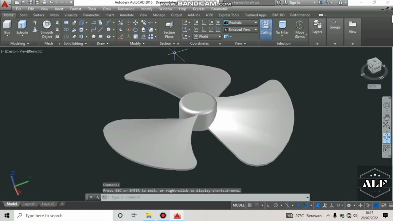Click the Smooth Object mesh tool
393x221 pixels.
(x=47, y=29)
